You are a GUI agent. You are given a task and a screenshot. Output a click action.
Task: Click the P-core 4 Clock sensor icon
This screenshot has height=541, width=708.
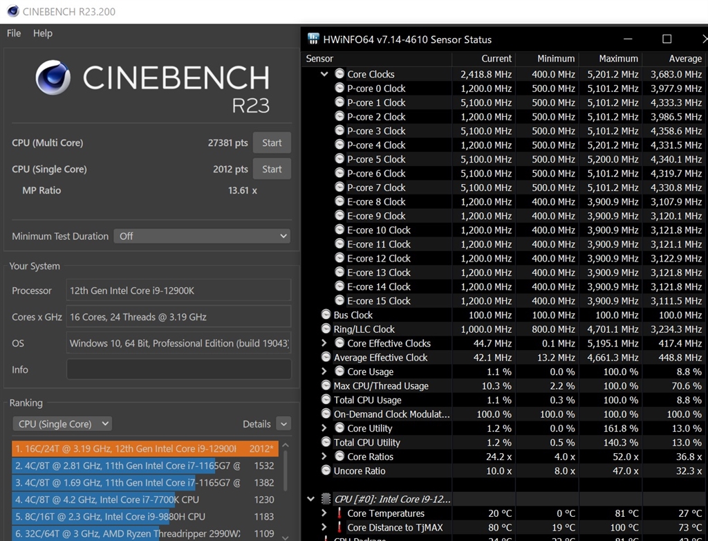pos(339,145)
